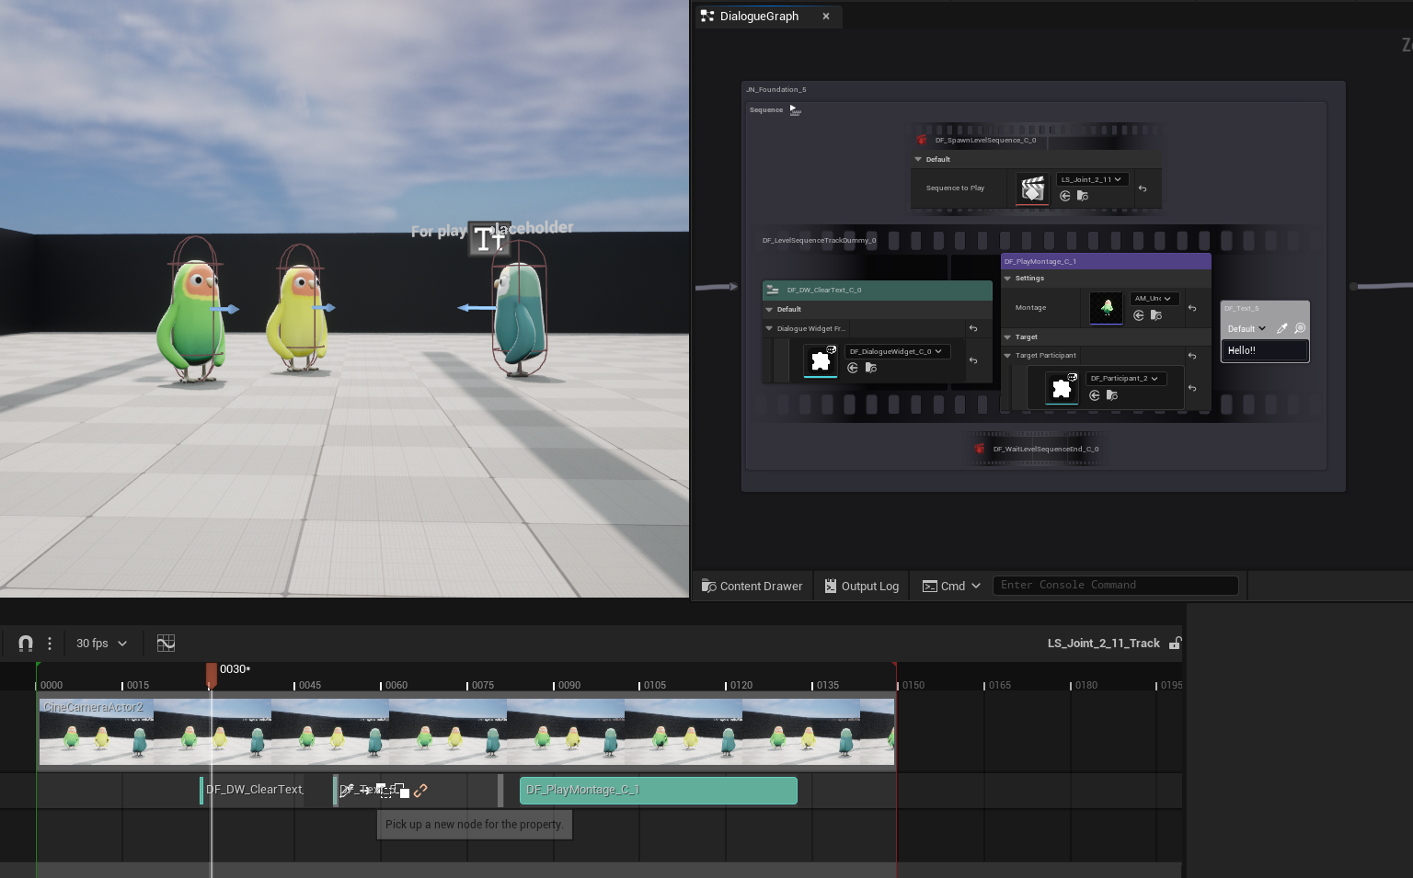The image size is (1413, 878).
Task: Use selected asset arrow for DF_Participant_2
Action: (x=1095, y=395)
